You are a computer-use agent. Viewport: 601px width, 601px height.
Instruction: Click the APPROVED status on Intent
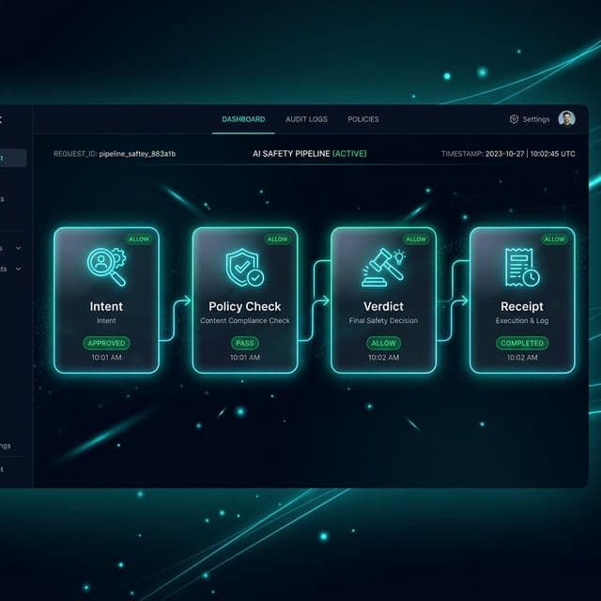coord(106,343)
